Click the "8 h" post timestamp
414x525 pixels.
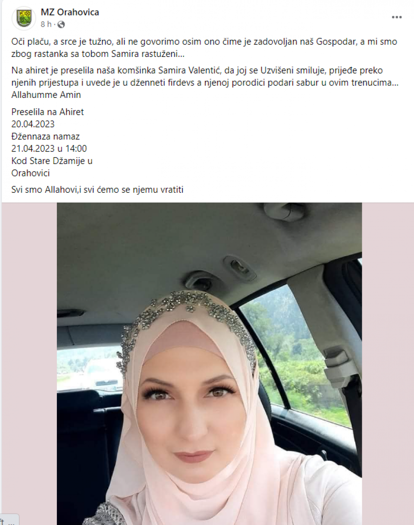tap(46, 24)
